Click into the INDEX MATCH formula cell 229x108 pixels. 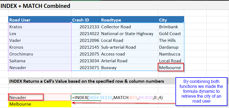(x=117, y=98)
